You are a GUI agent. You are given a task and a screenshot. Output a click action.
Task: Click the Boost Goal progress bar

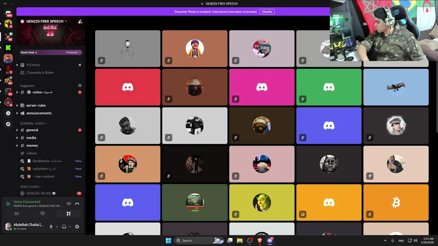[51, 52]
